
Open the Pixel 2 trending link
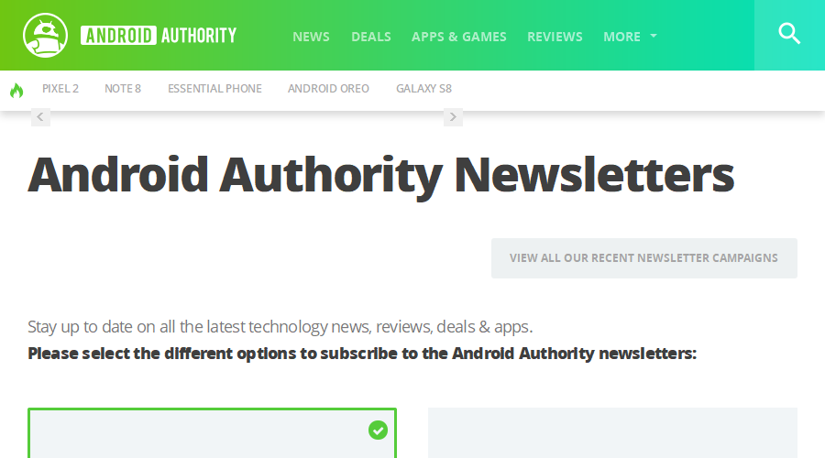(60, 88)
